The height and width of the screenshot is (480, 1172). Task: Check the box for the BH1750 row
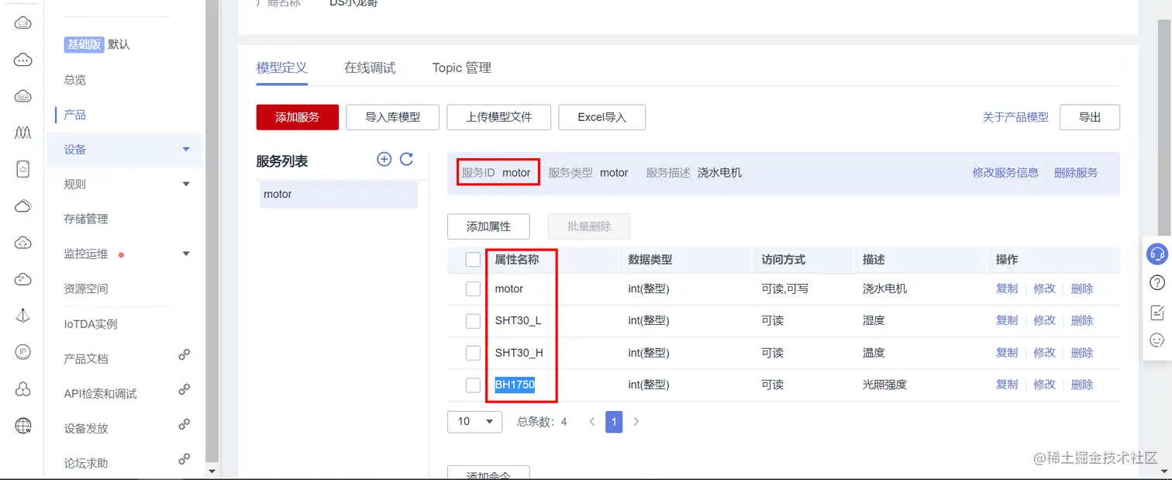click(473, 385)
